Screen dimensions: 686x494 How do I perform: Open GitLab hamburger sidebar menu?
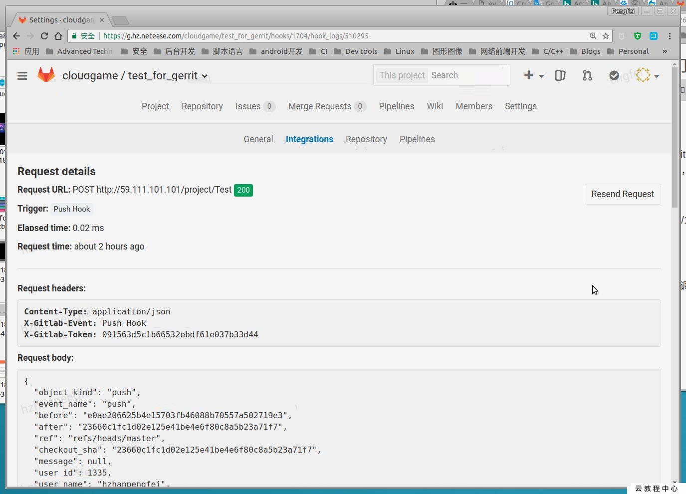pyautogui.click(x=22, y=76)
